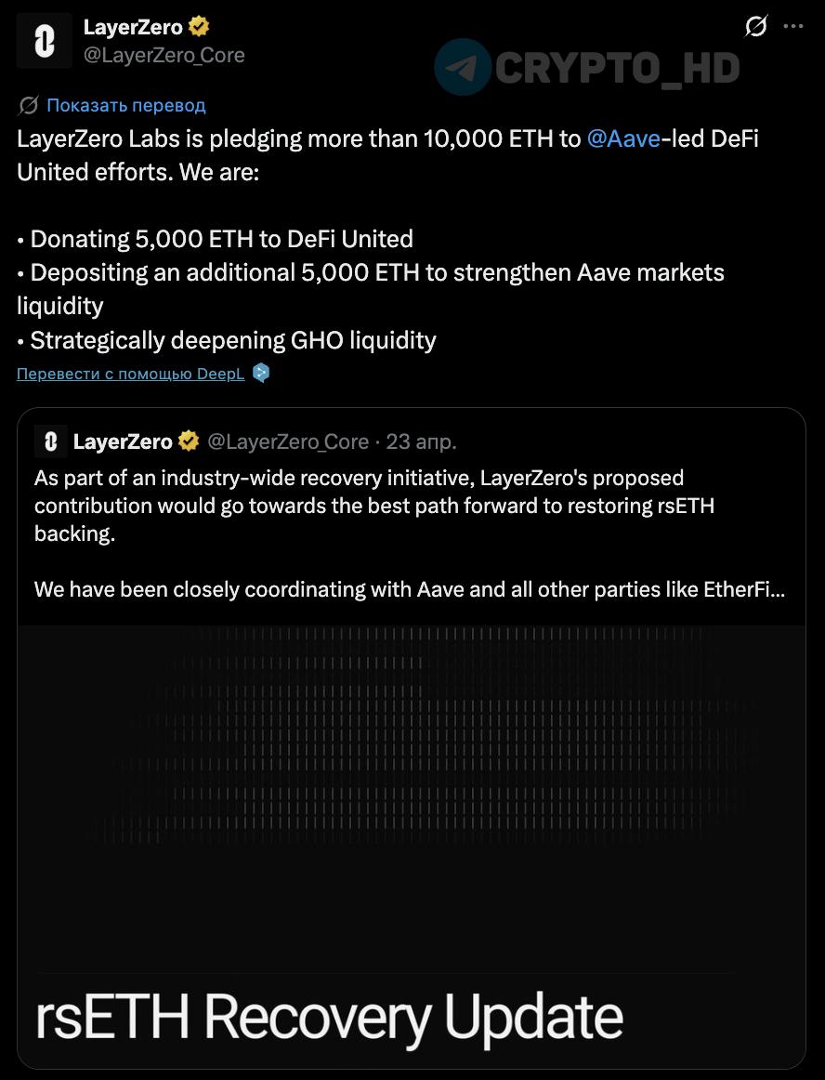Click the DeepL icon after the translate link
The image size is (825, 1080).
[260, 371]
